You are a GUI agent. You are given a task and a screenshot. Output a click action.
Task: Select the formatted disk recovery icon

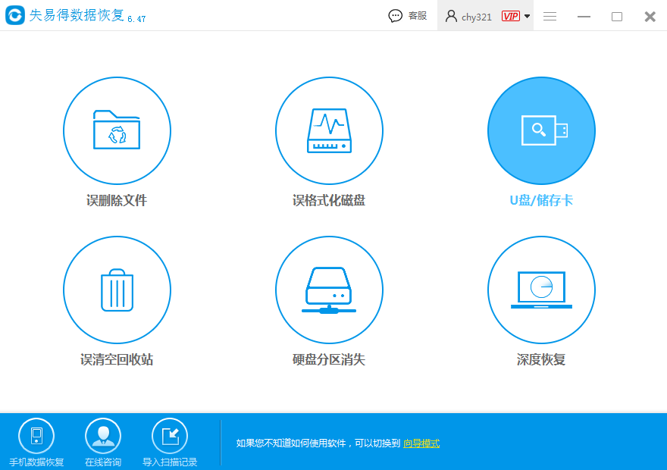329,130
